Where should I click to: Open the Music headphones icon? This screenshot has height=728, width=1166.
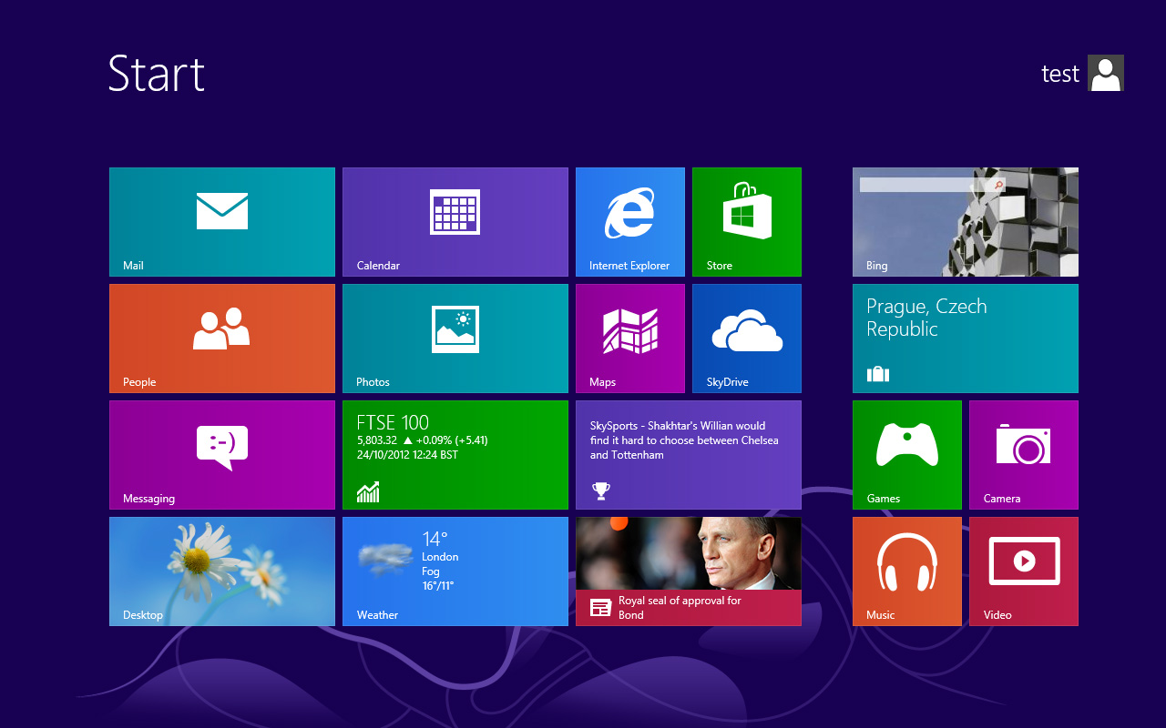(x=907, y=562)
